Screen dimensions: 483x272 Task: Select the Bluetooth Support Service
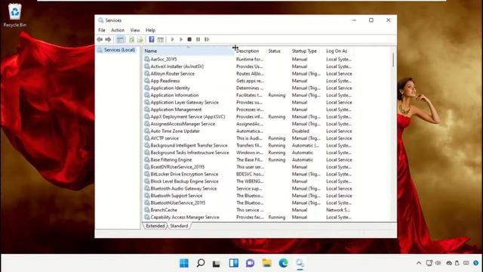(176, 196)
